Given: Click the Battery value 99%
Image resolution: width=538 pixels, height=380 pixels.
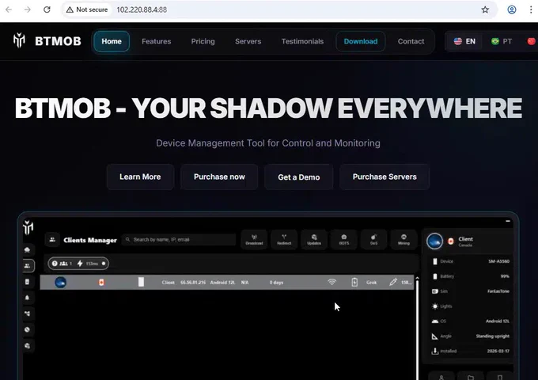Looking at the screenshot, I should point(505,276).
